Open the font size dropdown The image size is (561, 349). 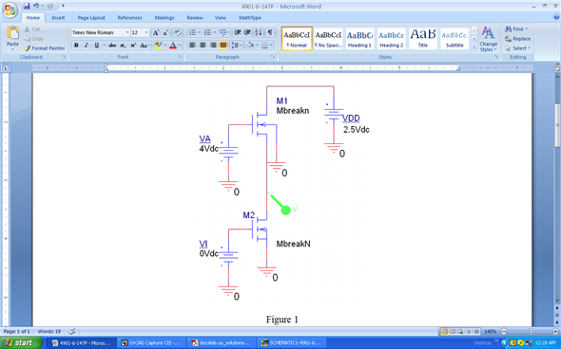(x=140, y=32)
